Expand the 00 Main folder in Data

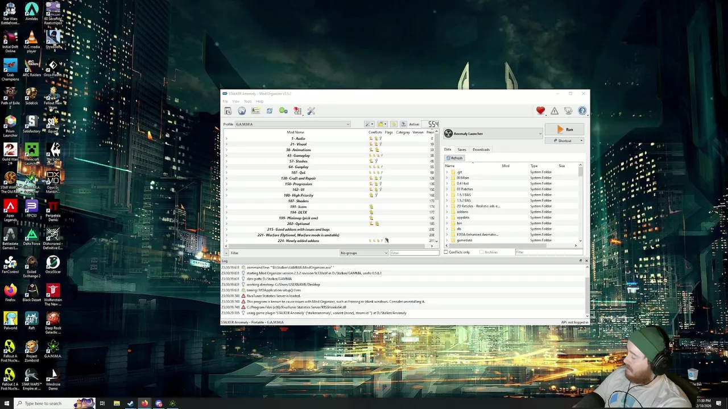447,178
